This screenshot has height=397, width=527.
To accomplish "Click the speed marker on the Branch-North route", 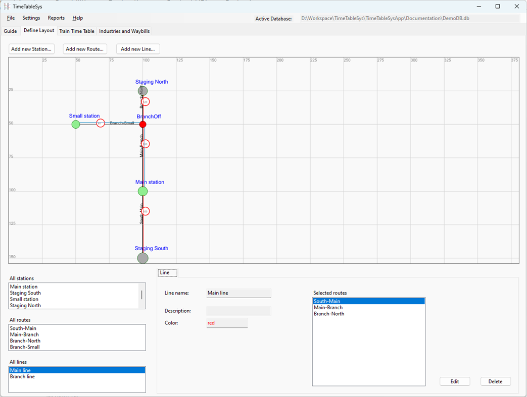I will pyautogui.click(x=145, y=101).
